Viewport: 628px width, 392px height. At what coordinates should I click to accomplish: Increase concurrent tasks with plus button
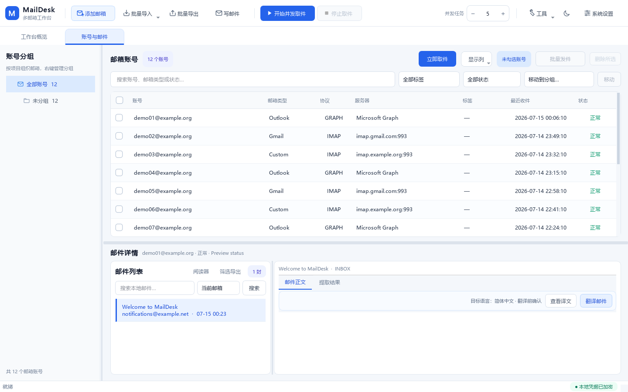pos(503,14)
